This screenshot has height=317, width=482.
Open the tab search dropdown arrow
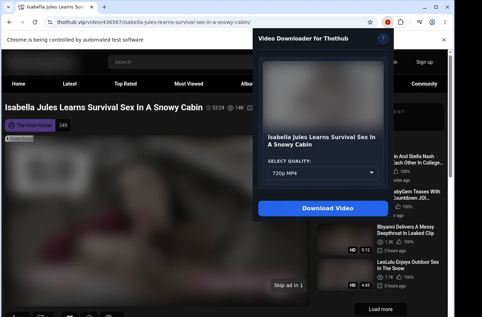(x=8, y=7)
